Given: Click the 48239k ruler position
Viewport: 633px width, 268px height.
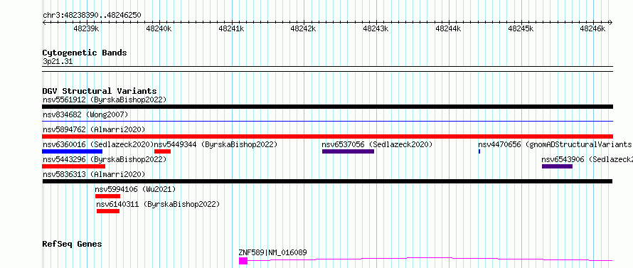Looking at the screenshot, I should tap(86, 28).
